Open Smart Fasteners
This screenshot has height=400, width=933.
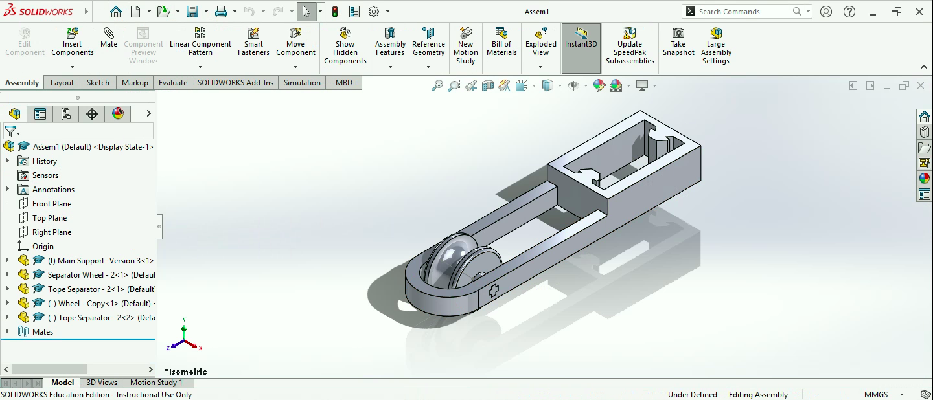tap(253, 42)
